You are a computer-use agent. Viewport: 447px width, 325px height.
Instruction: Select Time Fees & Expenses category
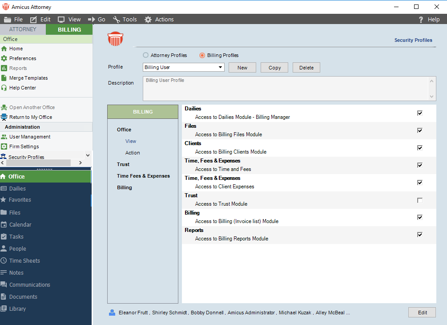coord(143,176)
